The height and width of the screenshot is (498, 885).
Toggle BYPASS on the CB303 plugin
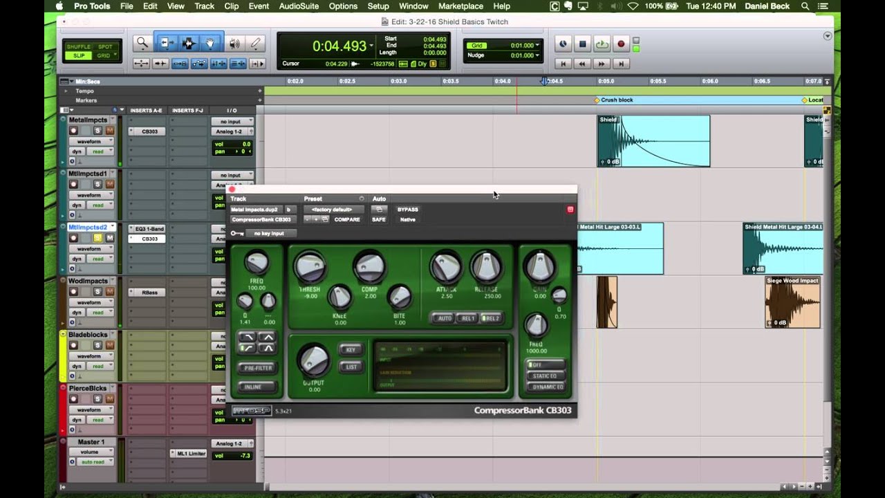(x=407, y=209)
